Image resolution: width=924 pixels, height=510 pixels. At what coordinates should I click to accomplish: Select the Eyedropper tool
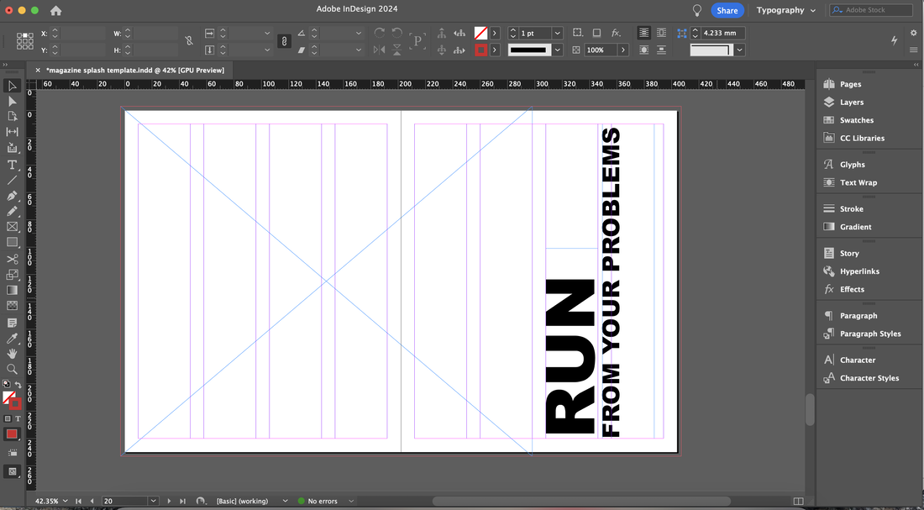[x=12, y=339]
